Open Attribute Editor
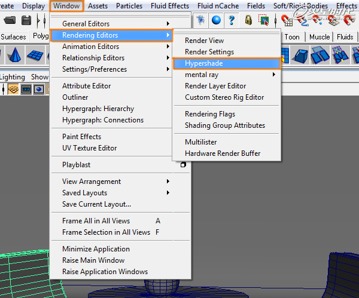This screenshot has width=359, height=298. click(x=111, y=86)
